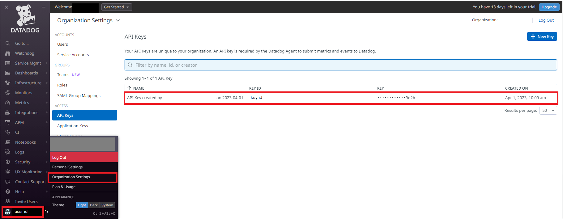Switch theme to System
Viewport: 563px width, 219px height.
pos(107,205)
